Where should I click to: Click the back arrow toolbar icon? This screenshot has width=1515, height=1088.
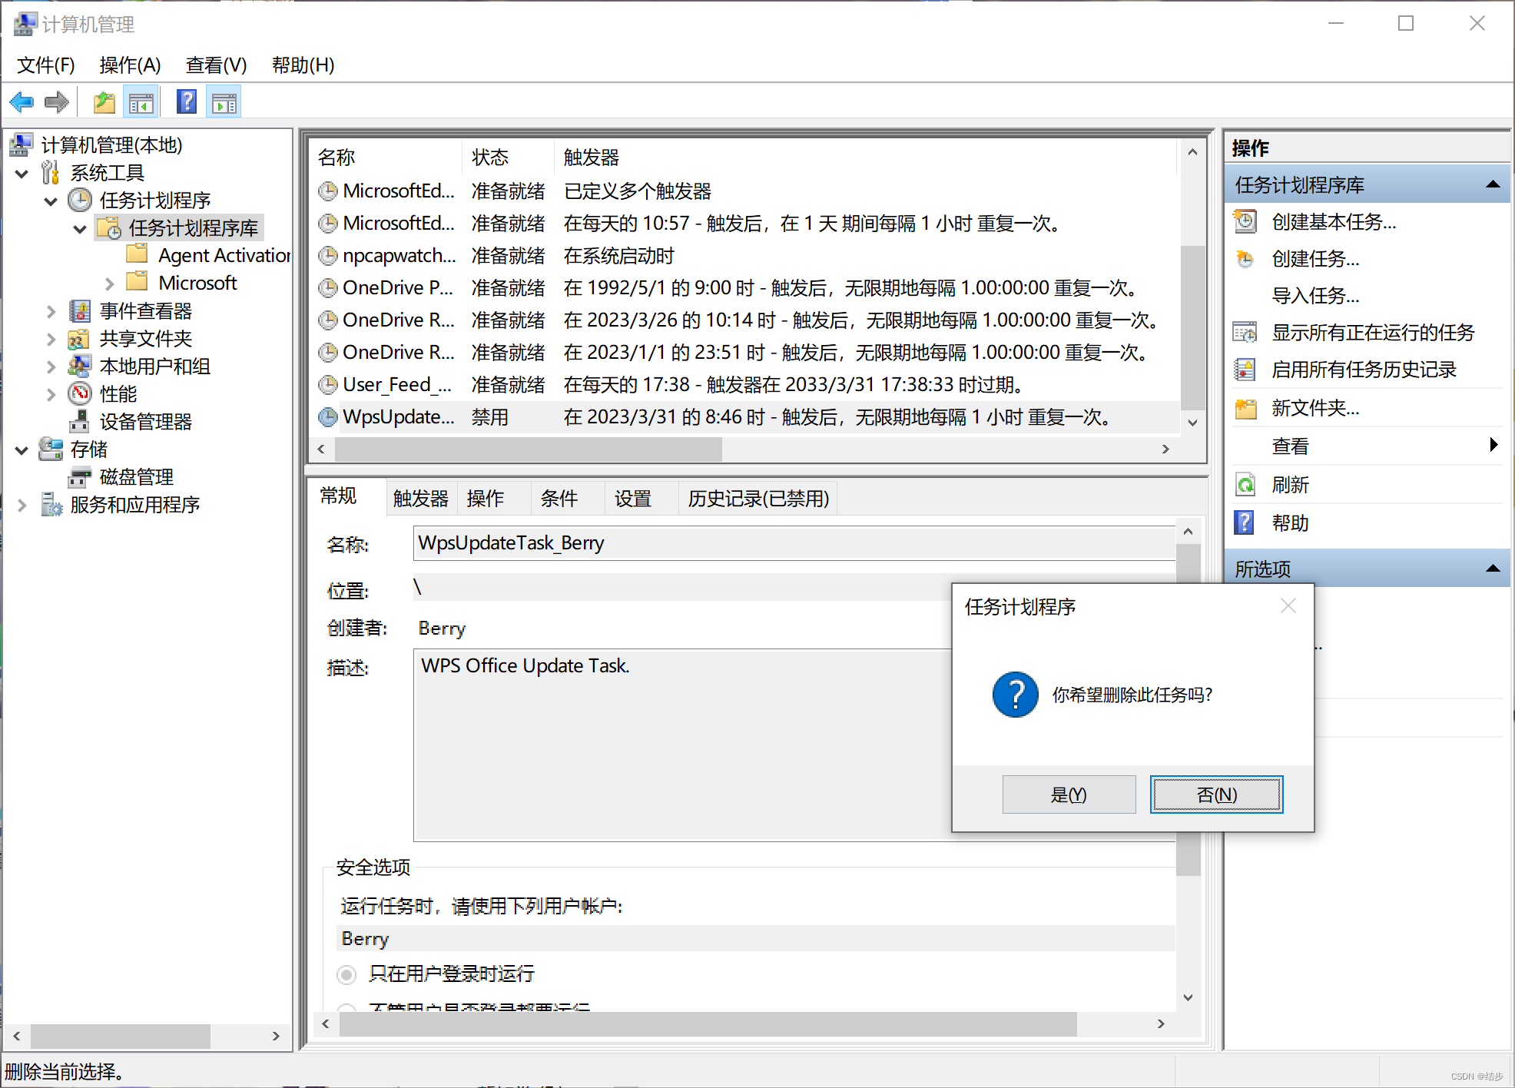22,102
